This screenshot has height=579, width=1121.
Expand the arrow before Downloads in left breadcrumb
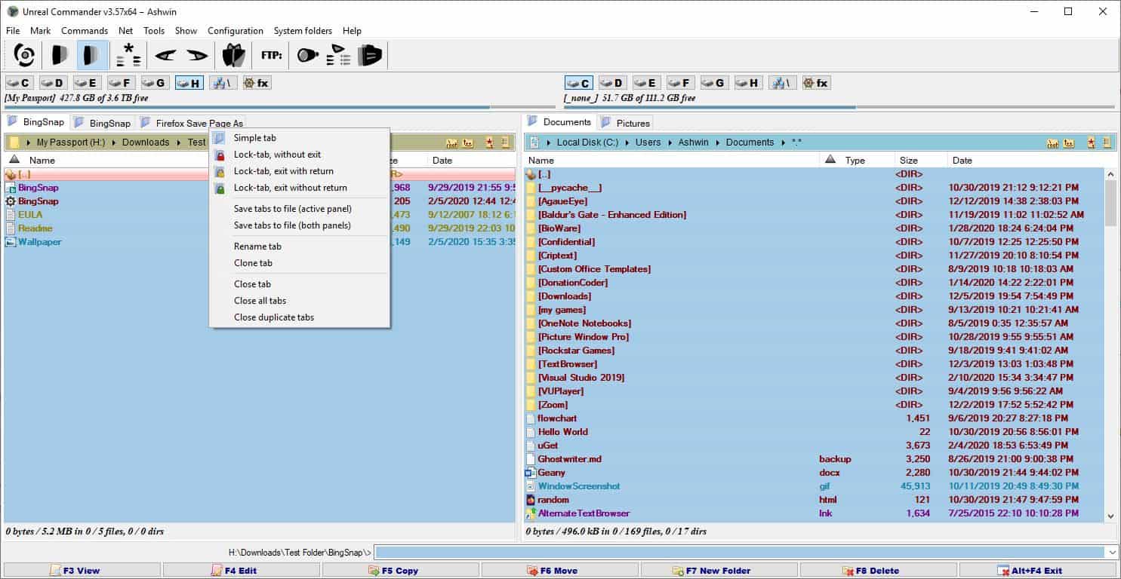(114, 142)
